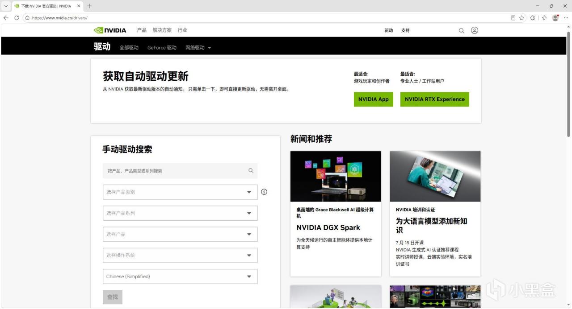The image size is (572, 309).
Task: Open site search magnifier icon
Action: click(x=461, y=31)
